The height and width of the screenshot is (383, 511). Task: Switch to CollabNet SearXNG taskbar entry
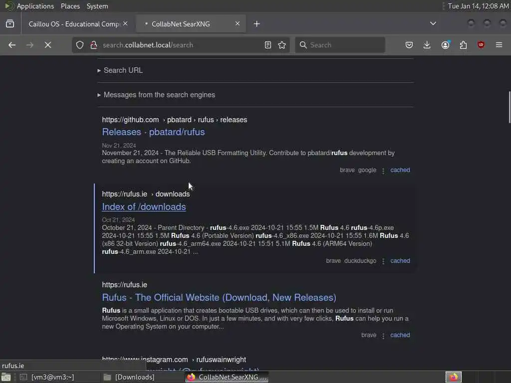click(x=227, y=377)
